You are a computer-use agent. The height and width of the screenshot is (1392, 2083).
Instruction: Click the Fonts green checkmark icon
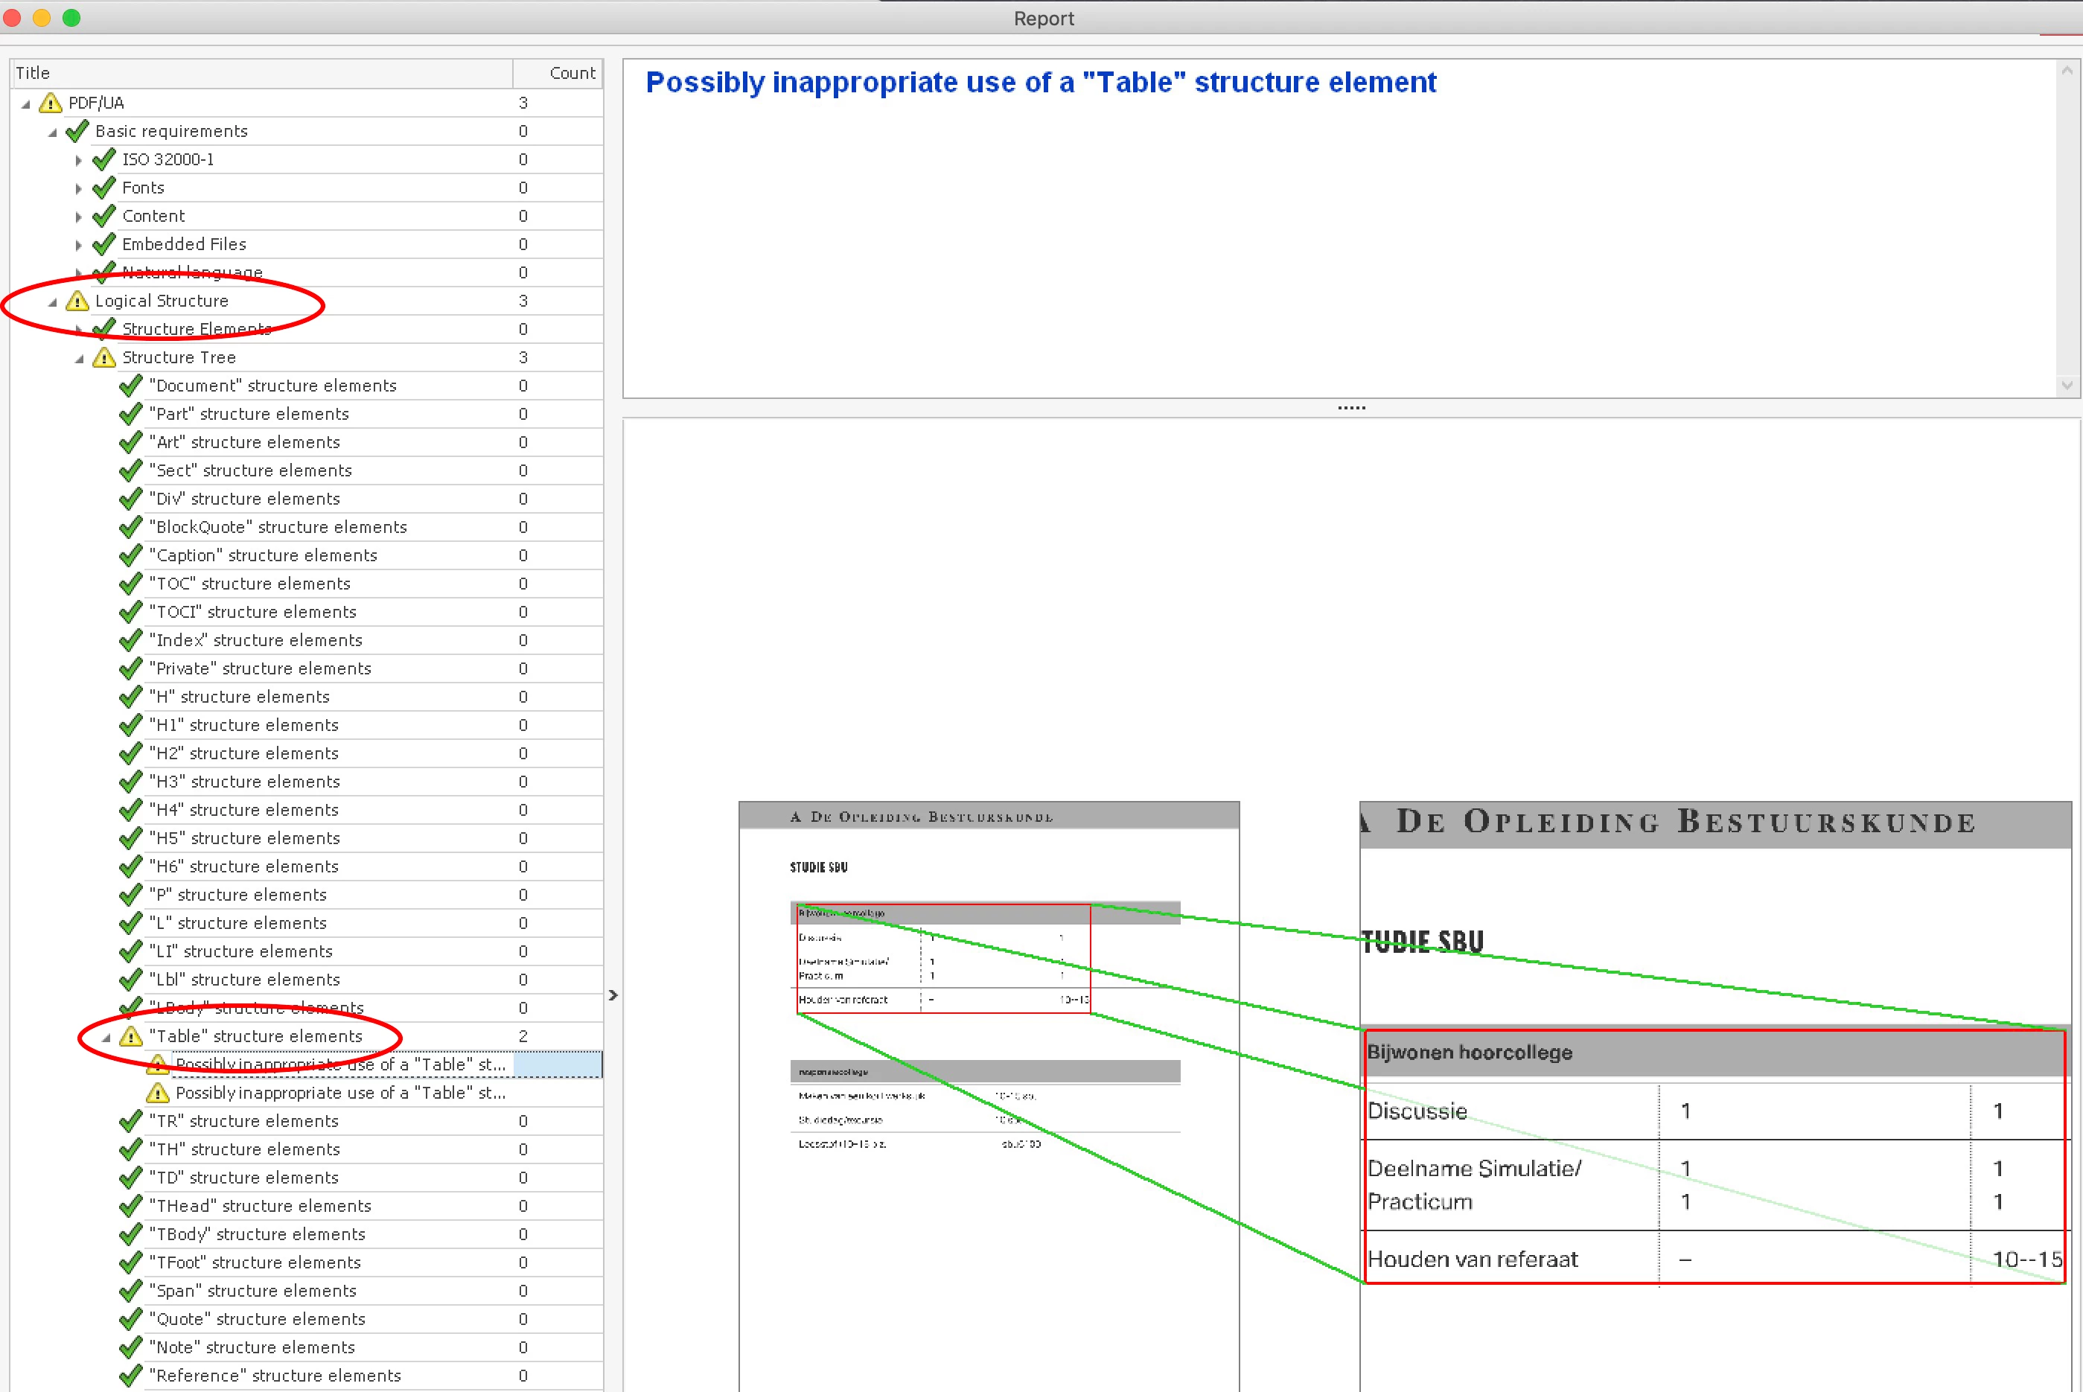pos(104,188)
